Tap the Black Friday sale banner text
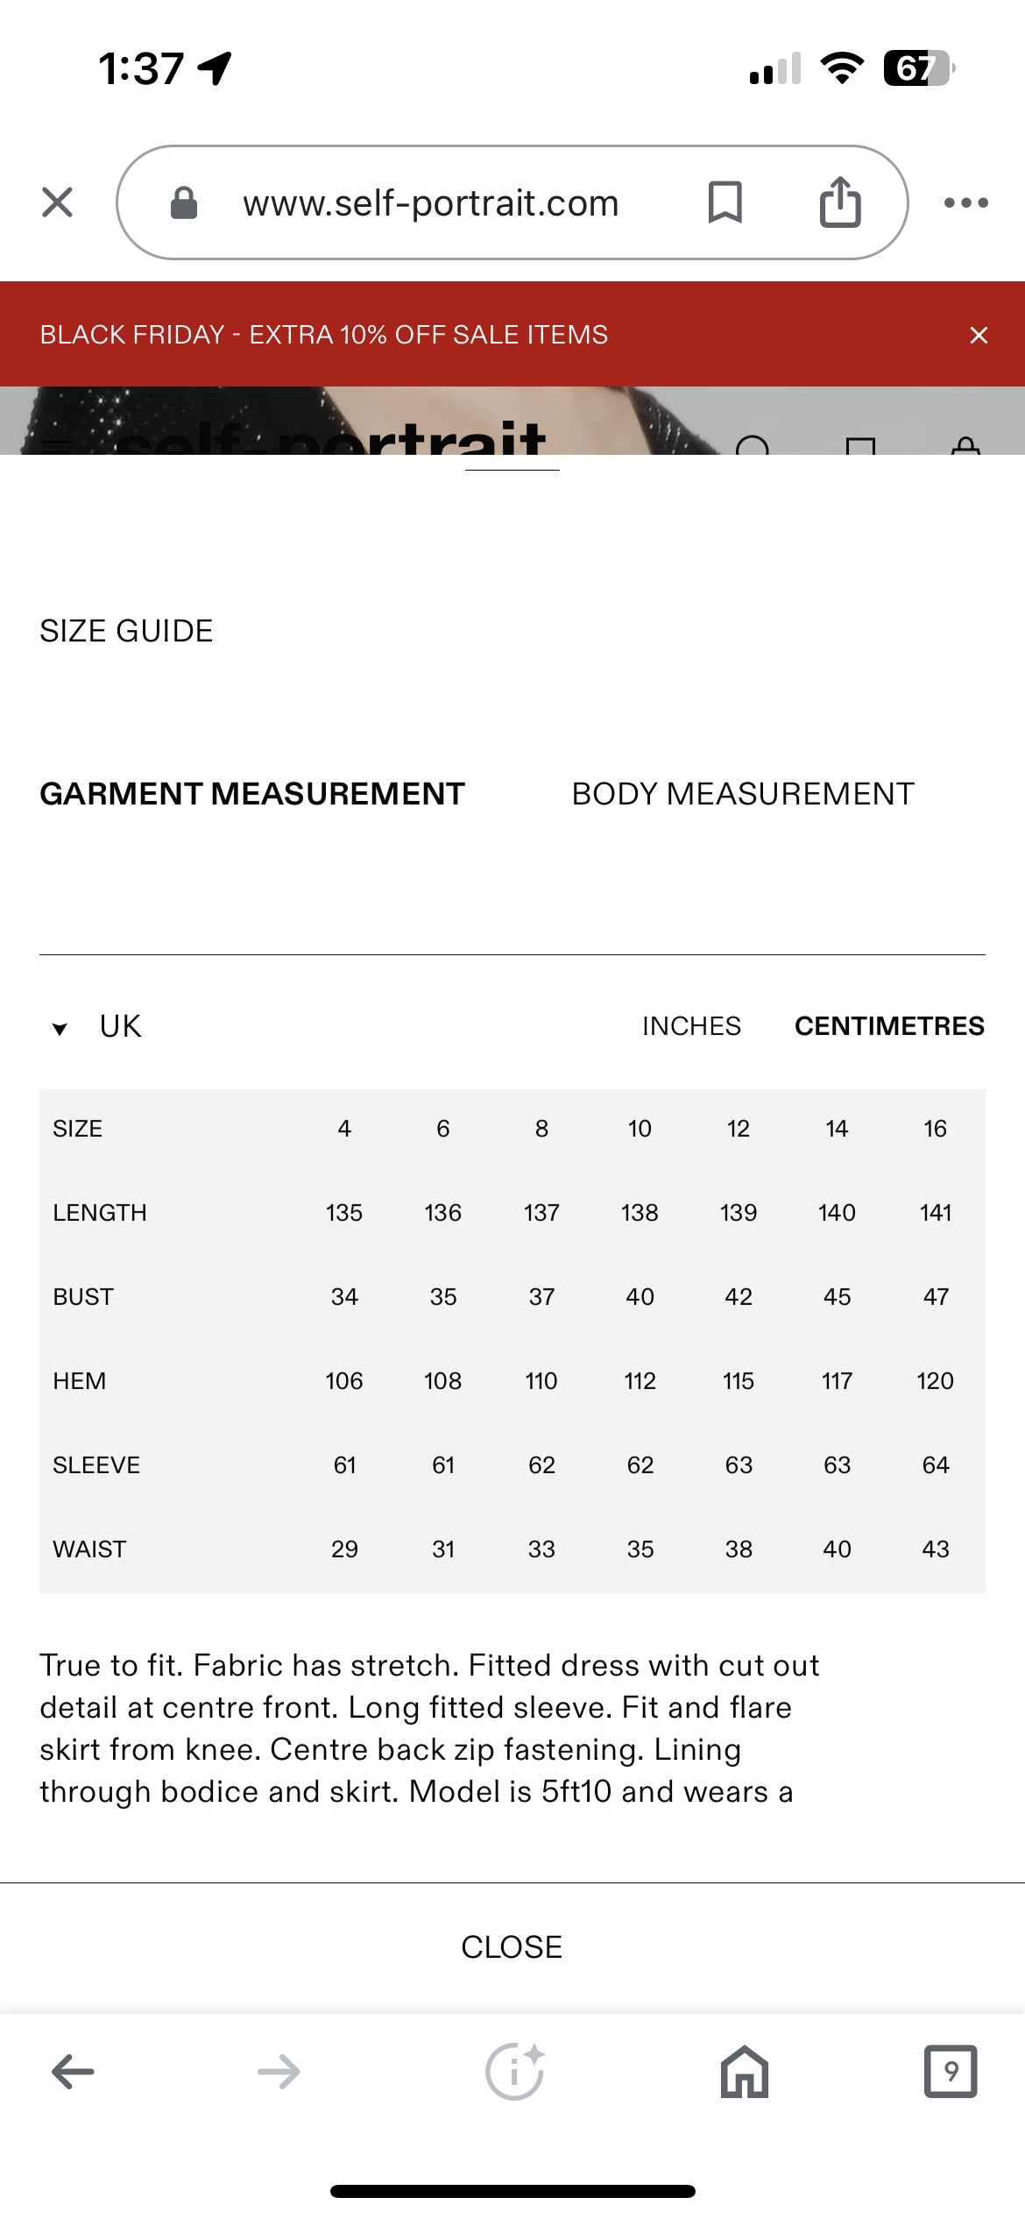 point(324,335)
